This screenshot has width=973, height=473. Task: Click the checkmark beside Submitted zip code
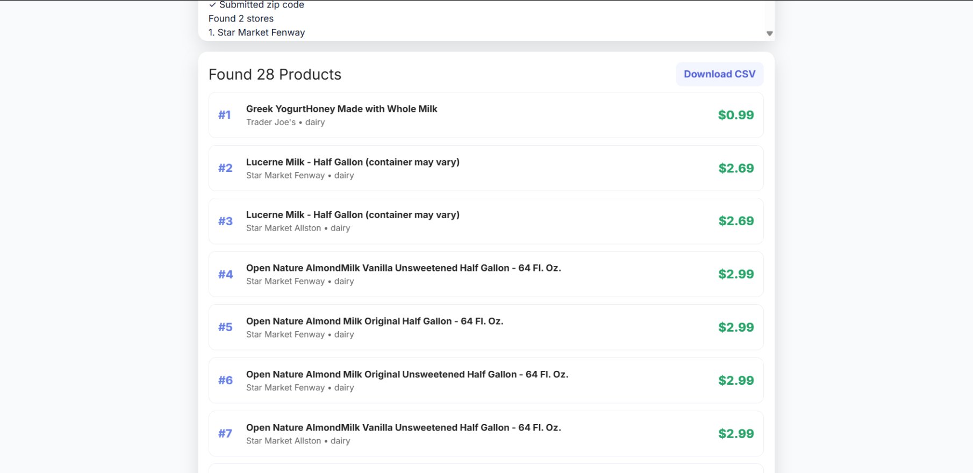pyautogui.click(x=213, y=5)
